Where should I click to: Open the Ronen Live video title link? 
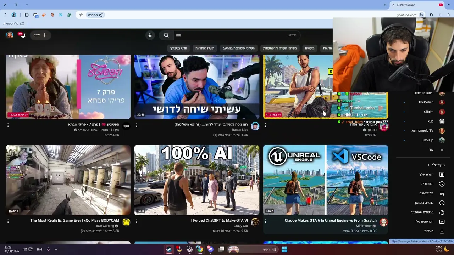pyautogui.click(x=211, y=125)
